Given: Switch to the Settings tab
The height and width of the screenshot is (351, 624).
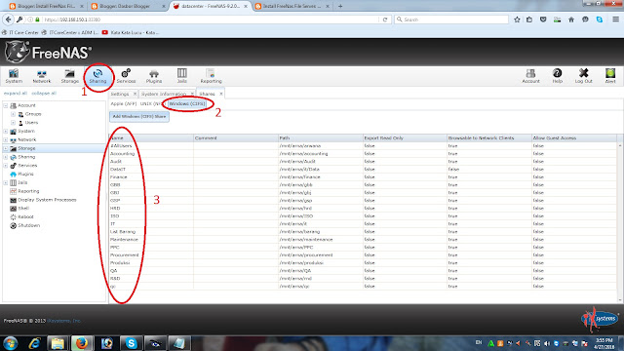Looking at the screenshot, I should (120, 94).
